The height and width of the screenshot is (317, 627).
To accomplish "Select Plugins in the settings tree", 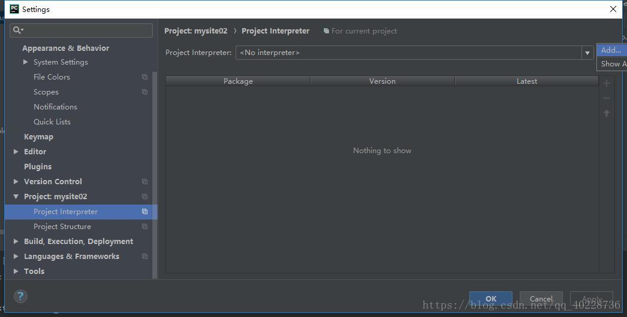I will pos(38,166).
